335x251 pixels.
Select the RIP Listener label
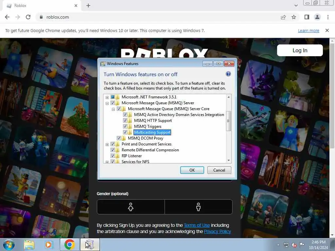tap(132, 156)
